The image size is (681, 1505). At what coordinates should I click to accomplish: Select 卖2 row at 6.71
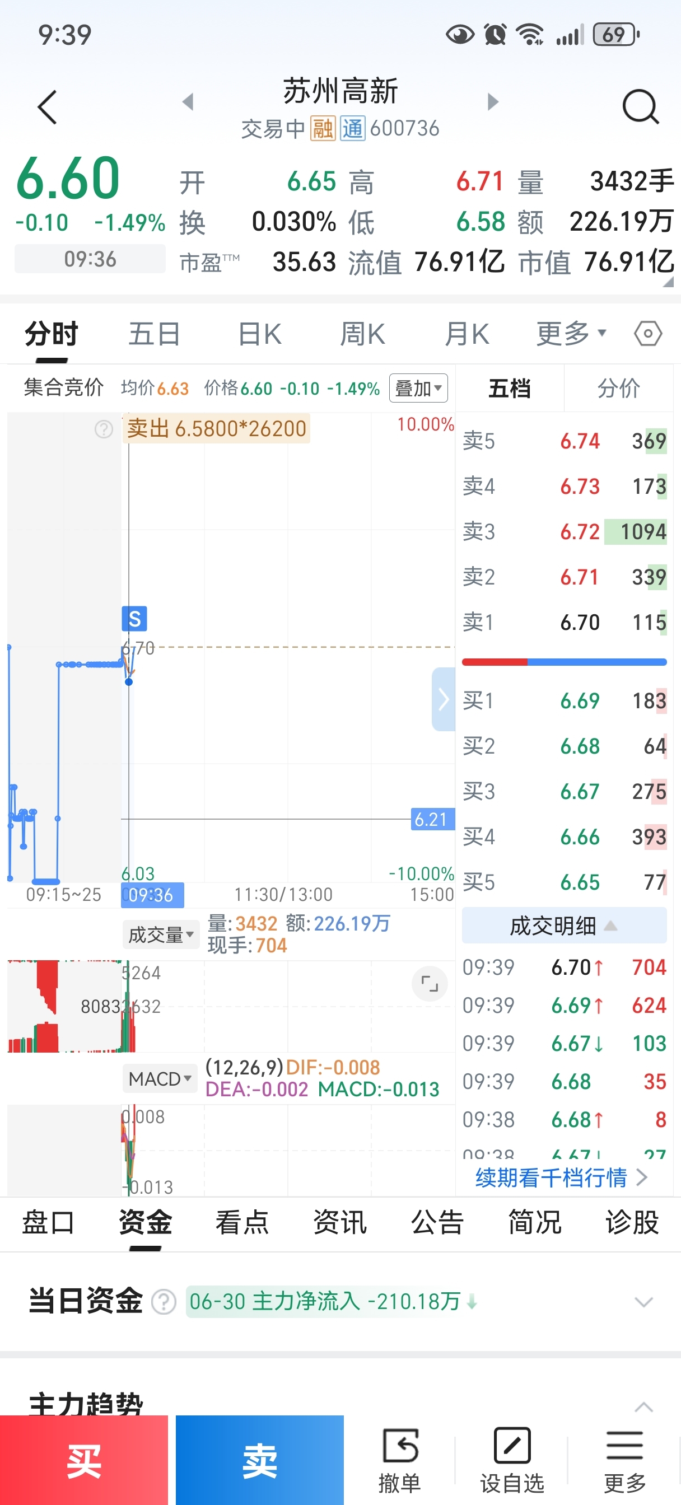click(x=564, y=577)
